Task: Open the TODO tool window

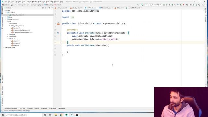Action: (30, 109)
